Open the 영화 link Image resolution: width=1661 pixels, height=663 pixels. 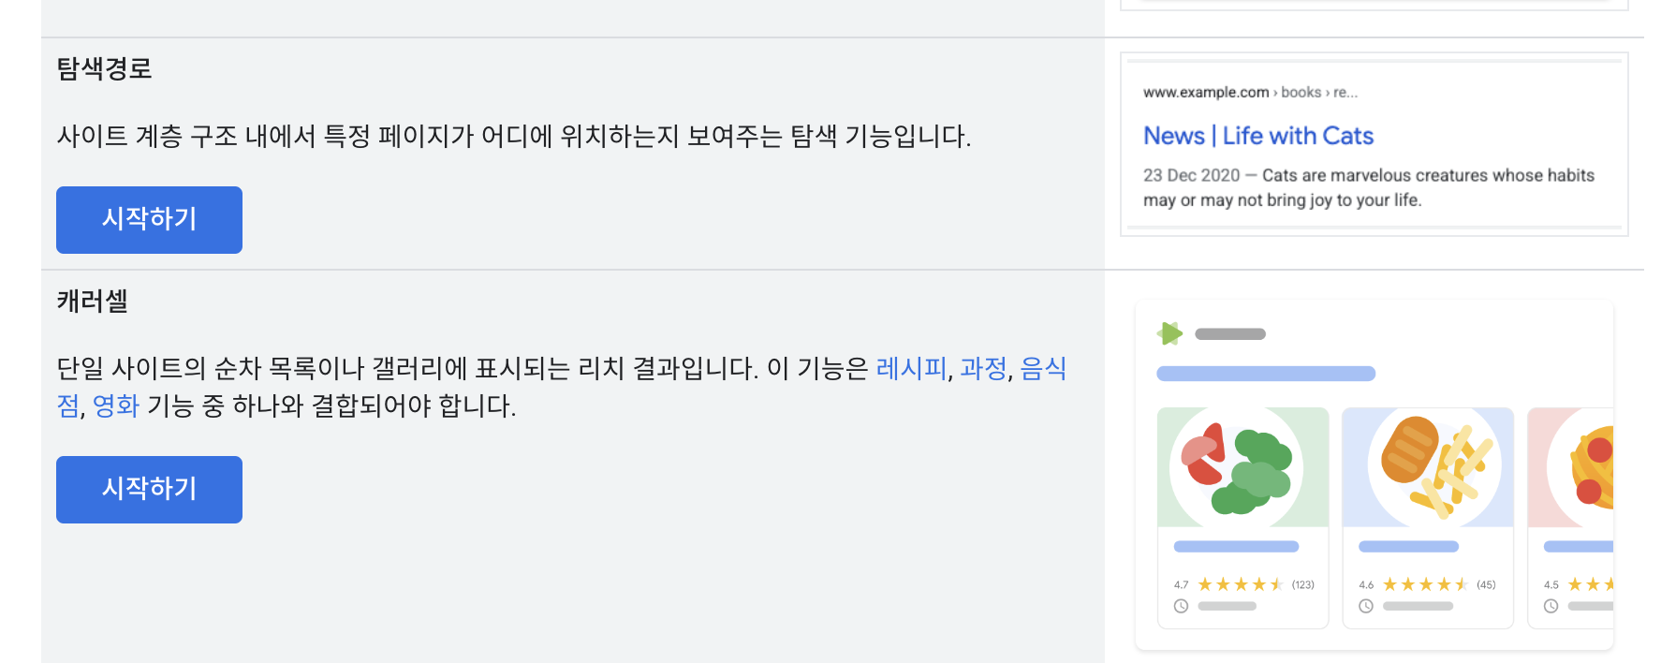click(116, 405)
